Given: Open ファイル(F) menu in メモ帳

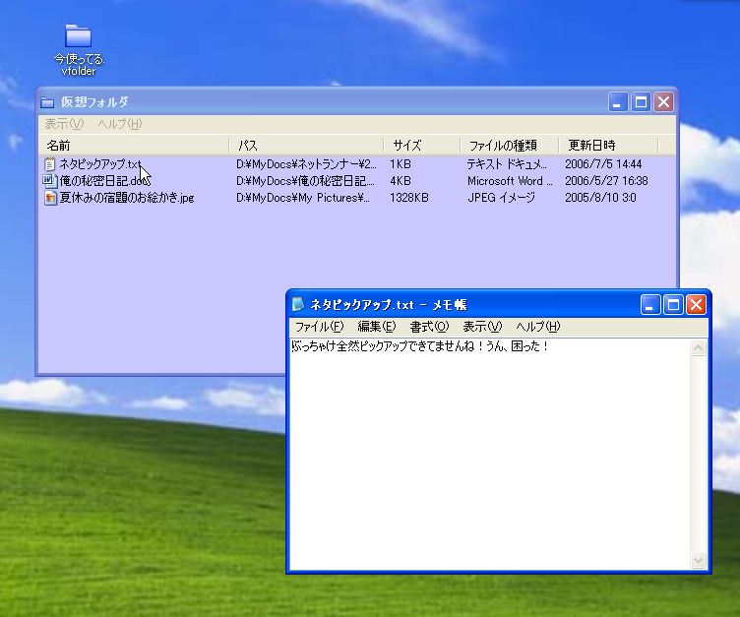Looking at the screenshot, I should pos(319,327).
